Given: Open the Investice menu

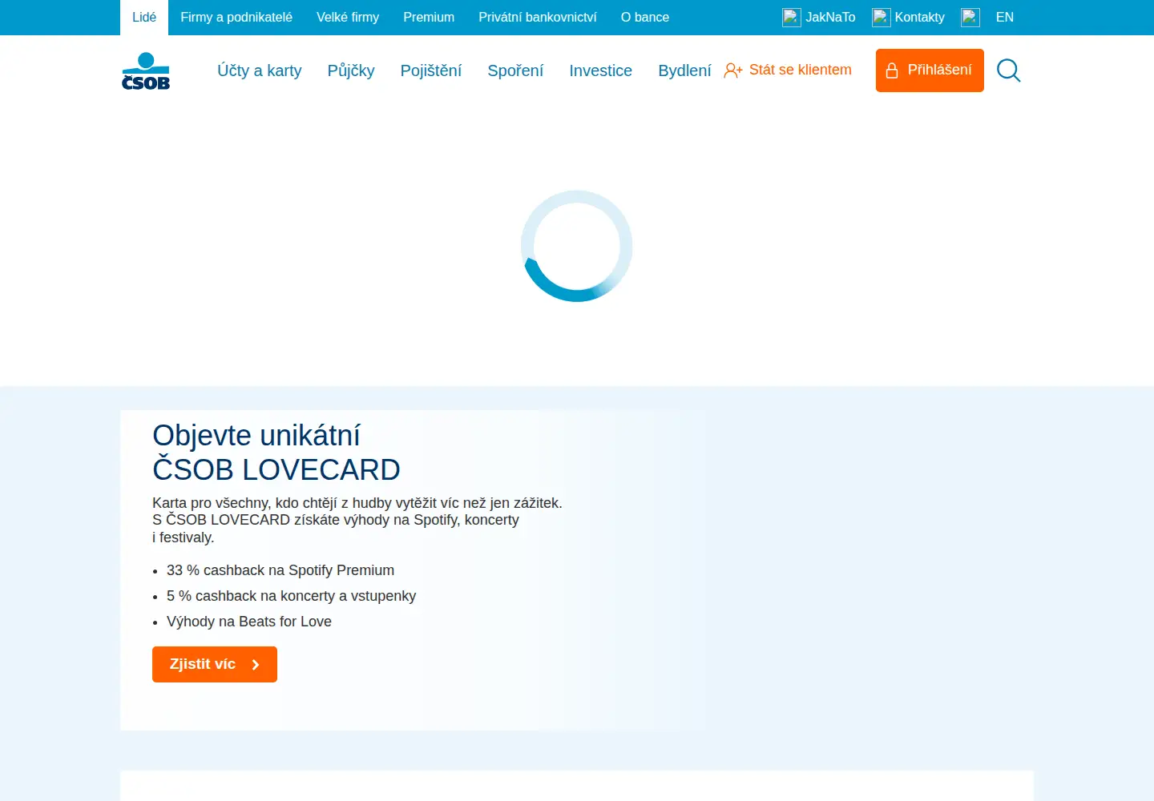Looking at the screenshot, I should (601, 70).
